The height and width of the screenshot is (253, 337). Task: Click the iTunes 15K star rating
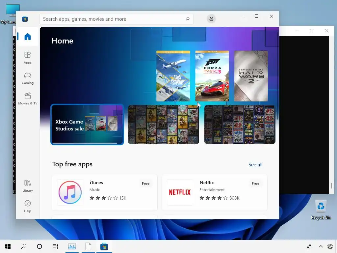[x=108, y=198]
